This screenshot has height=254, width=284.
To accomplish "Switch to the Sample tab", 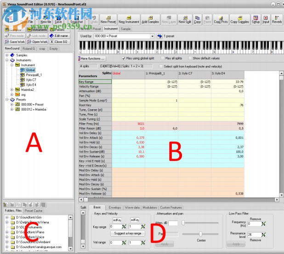I will 126,29.
